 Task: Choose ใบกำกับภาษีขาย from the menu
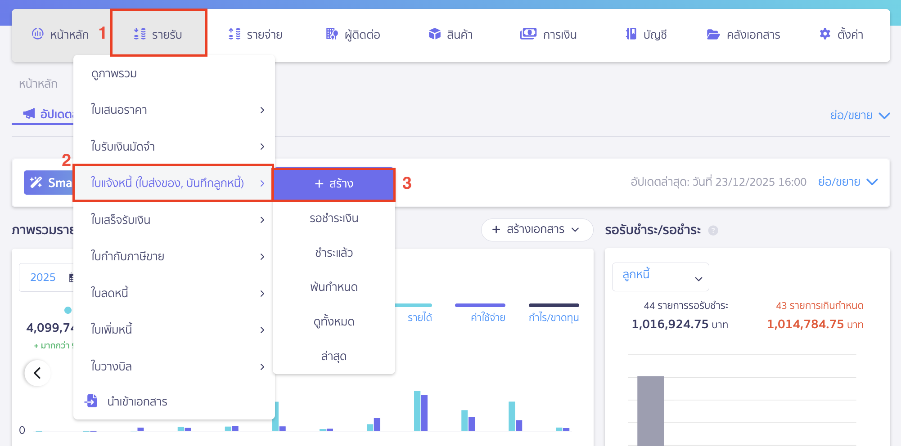click(x=127, y=256)
